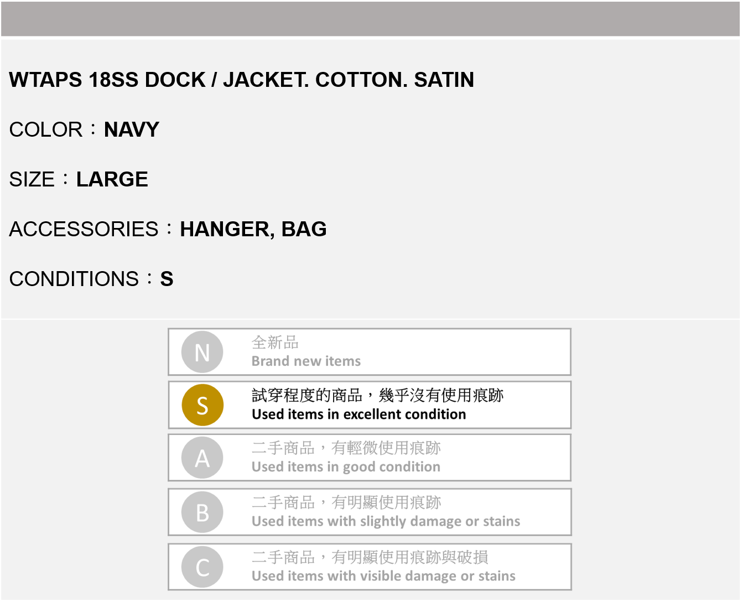Image resolution: width=743 pixels, height=602 pixels.
Task: Click the gray header bar at top
Action: coord(371,19)
